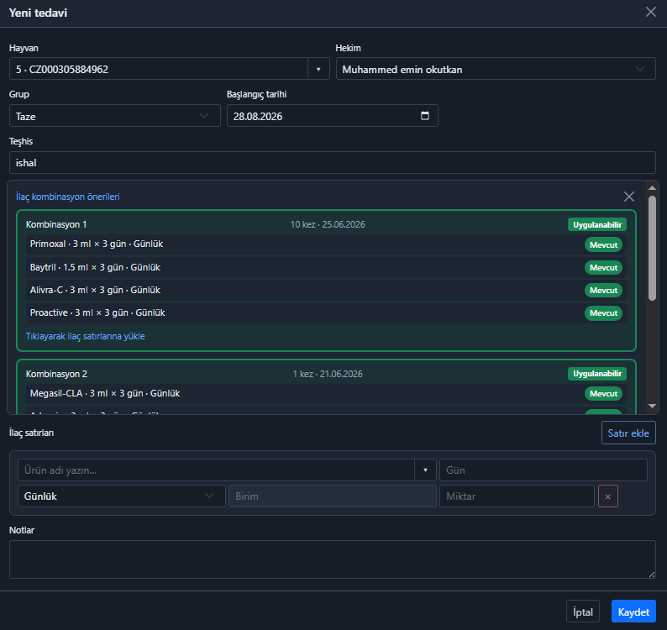Click the suggestions scrollbar down arrow

click(652, 407)
